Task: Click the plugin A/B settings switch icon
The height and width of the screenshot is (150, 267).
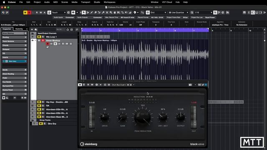Action: coord(96,85)
